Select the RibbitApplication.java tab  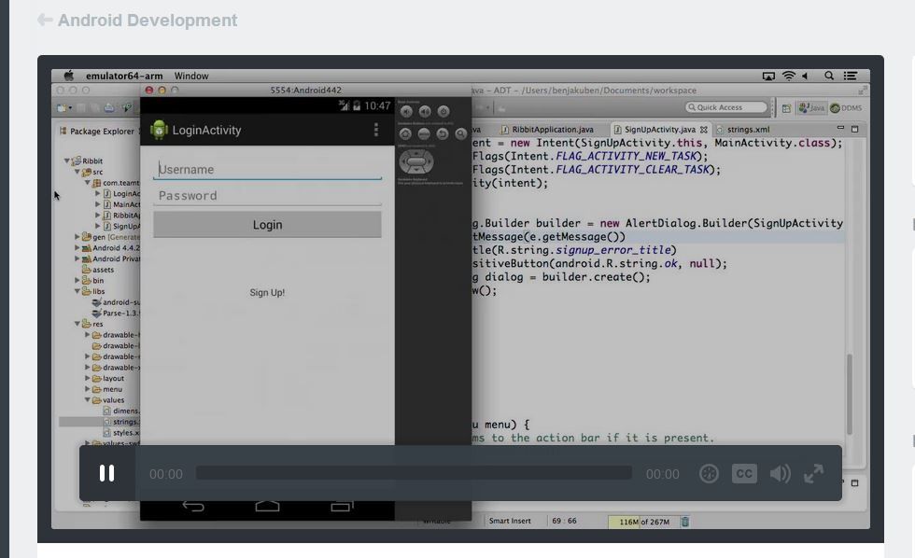point(552,130)
